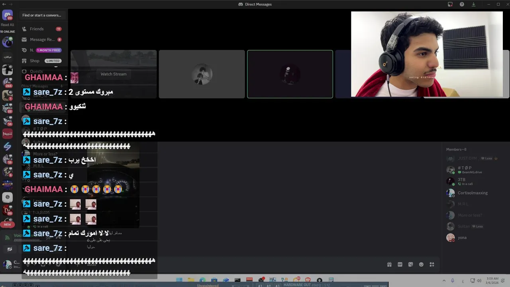The height and width of the screenshot is (287, 510).
Task: Click the Read All label under home
Action: click(x=7, y=25)
